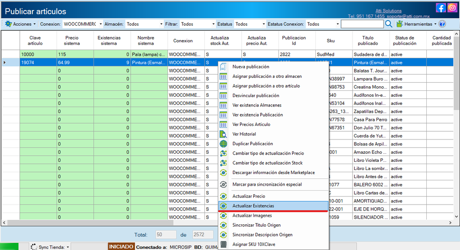Open the blue help question icon

coord(442,24)
